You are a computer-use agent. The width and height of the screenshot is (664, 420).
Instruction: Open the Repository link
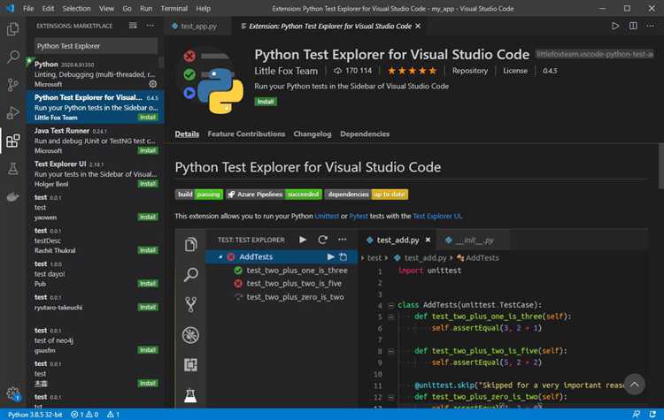[469, 71]
